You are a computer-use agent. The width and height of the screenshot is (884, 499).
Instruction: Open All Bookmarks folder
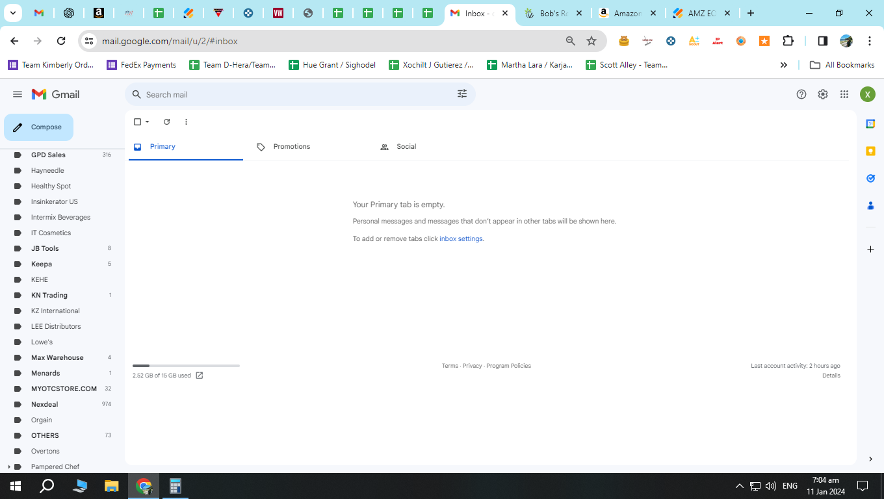[842, 65]
